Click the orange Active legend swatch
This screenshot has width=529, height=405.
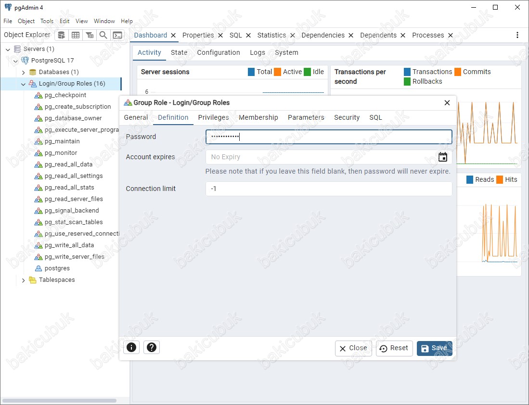278,72
